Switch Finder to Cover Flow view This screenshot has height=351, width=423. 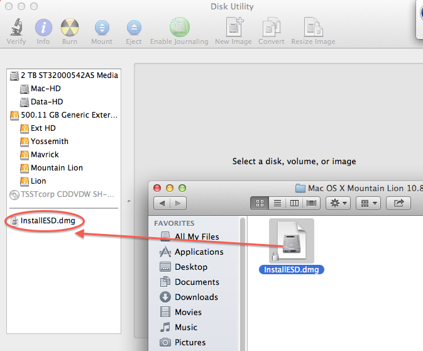tap(311, 203)
